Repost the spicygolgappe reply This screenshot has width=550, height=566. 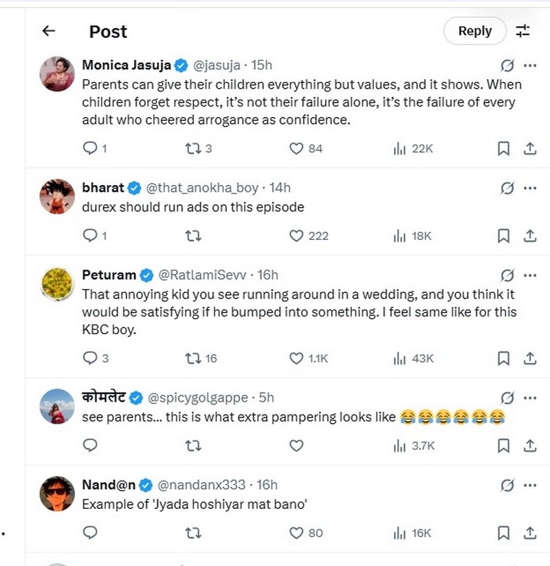click(x=193, y=446)
